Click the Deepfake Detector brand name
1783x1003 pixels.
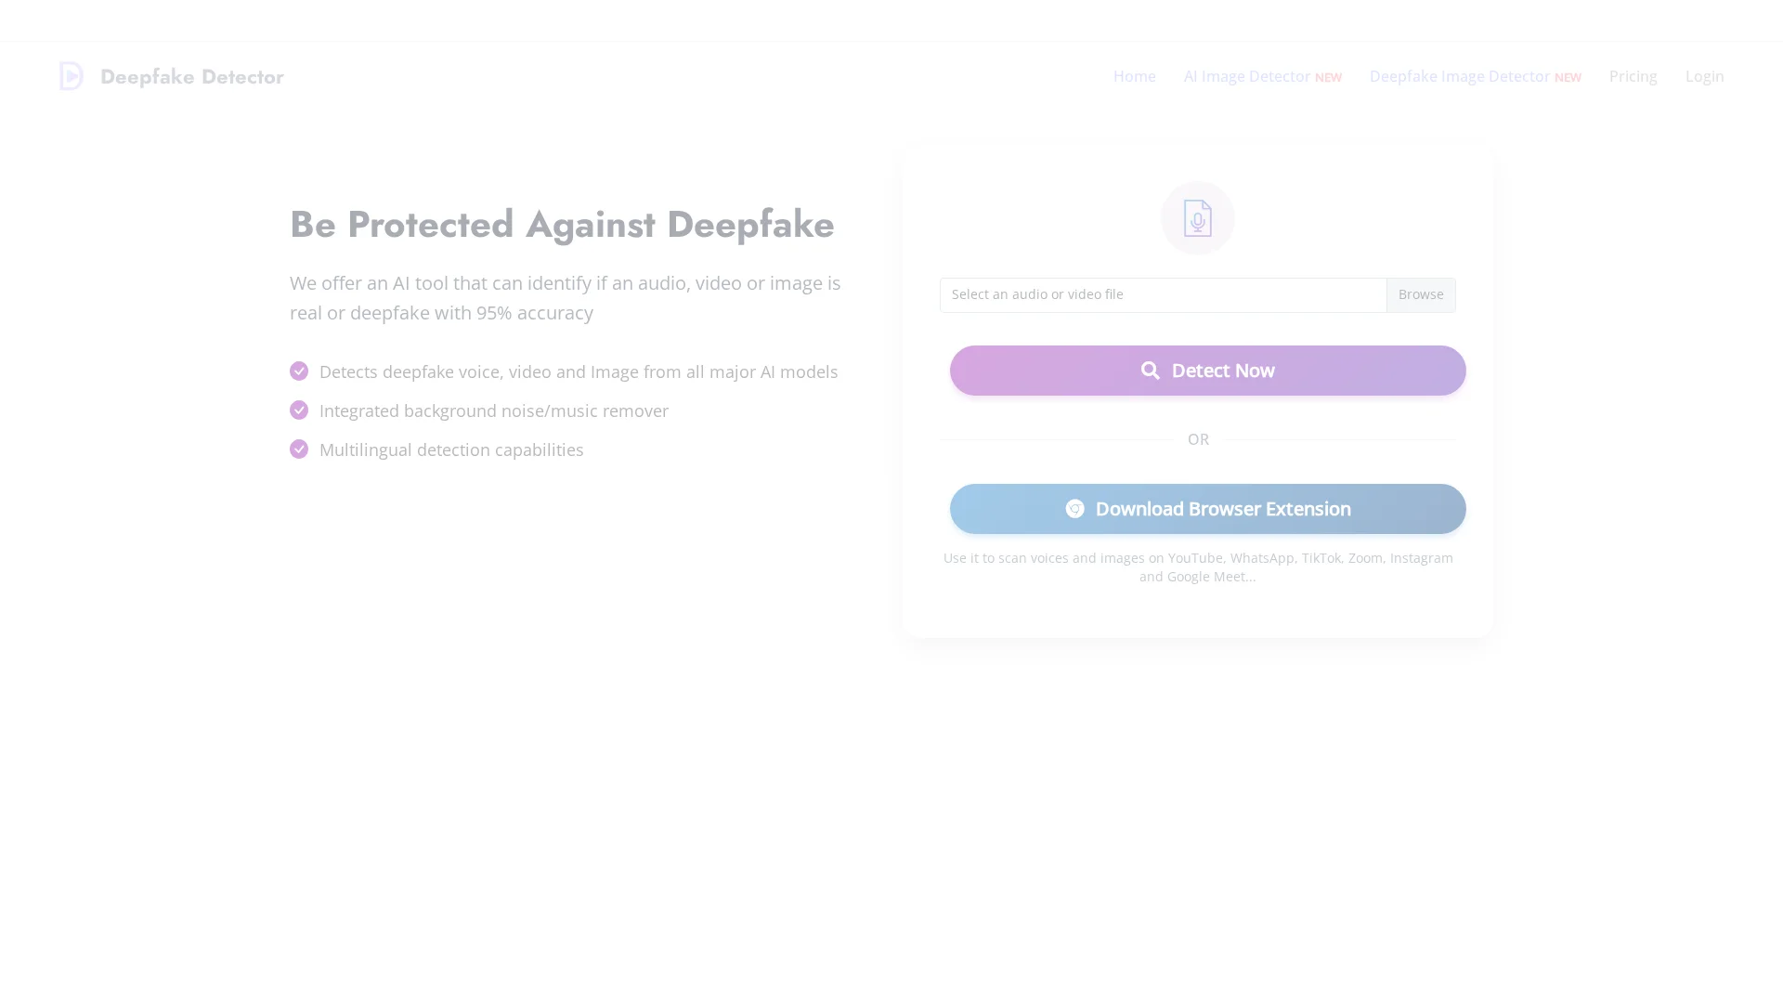pyautogui.click(x=192, y=77)
